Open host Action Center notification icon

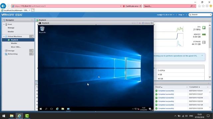[x=208, y=116]
